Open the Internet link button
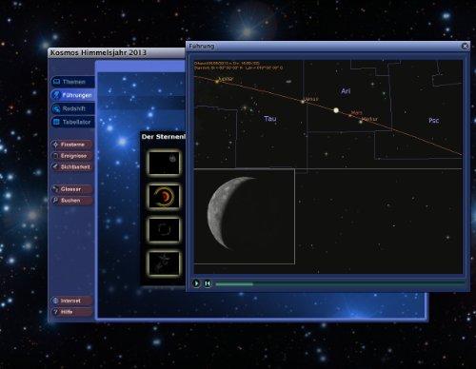476x369 pixels. (x=72, y=301)
